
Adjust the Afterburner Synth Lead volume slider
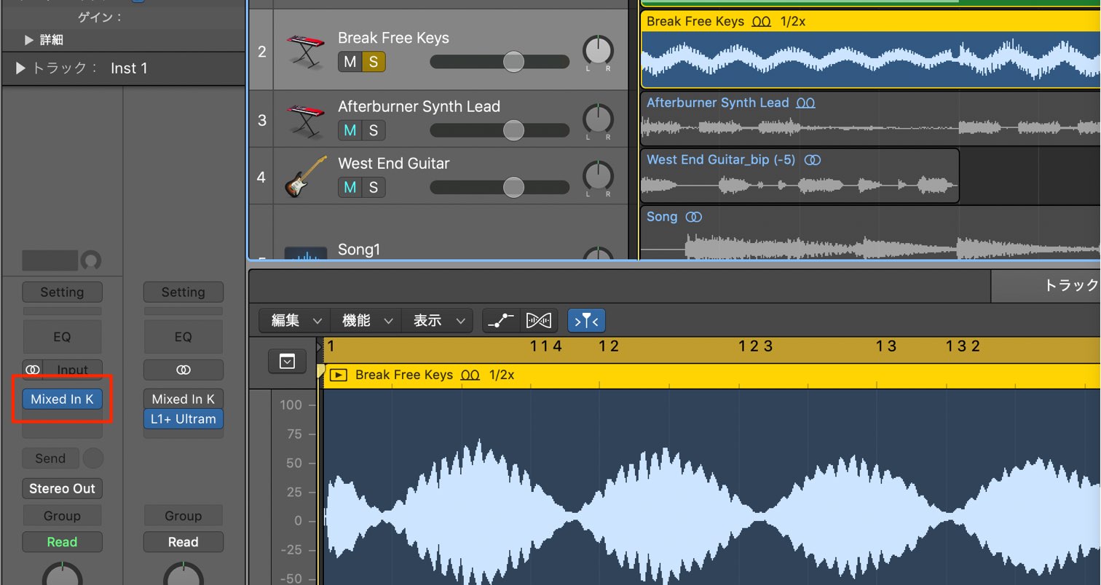[x=513, y=130]
